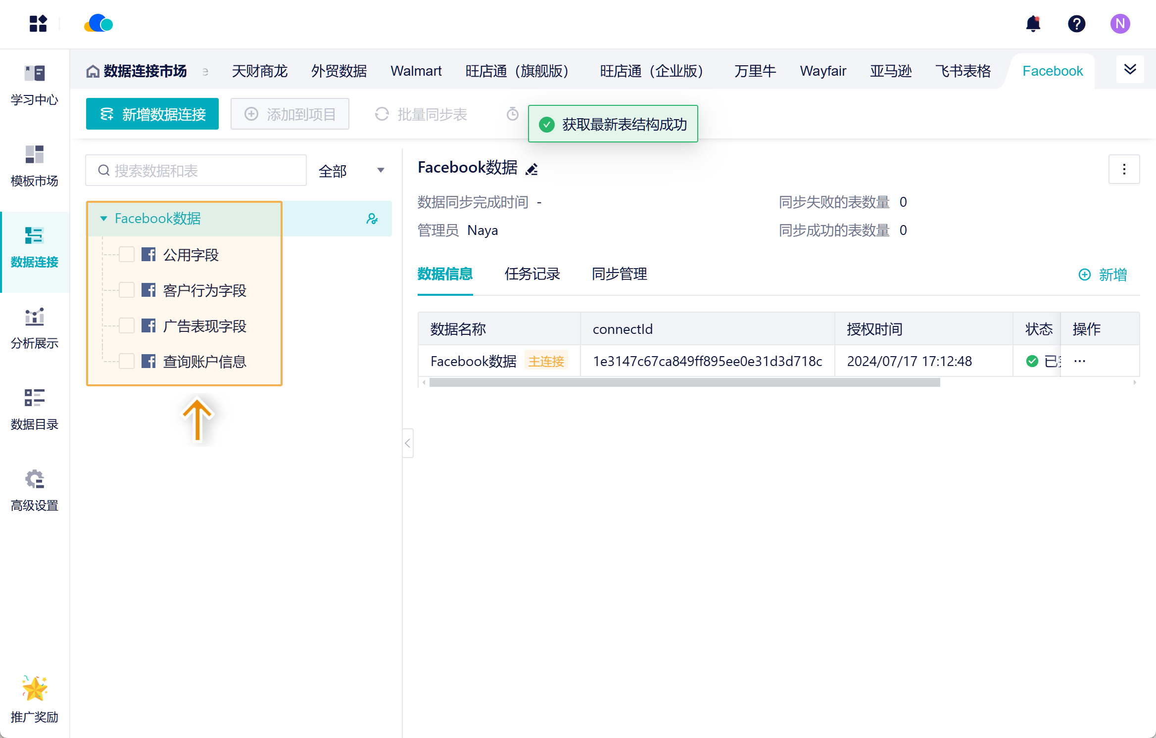Switch to the 任务记录 tab
The width and height of the screenshot is (1156, 738).
coord(532,274)
